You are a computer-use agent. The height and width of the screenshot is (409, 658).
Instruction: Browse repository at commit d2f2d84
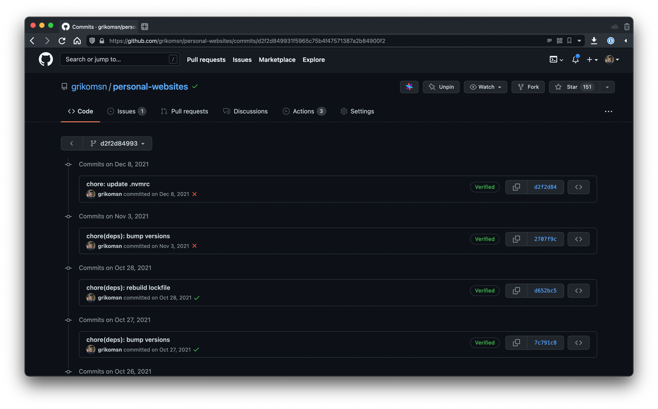click(578, 187)
